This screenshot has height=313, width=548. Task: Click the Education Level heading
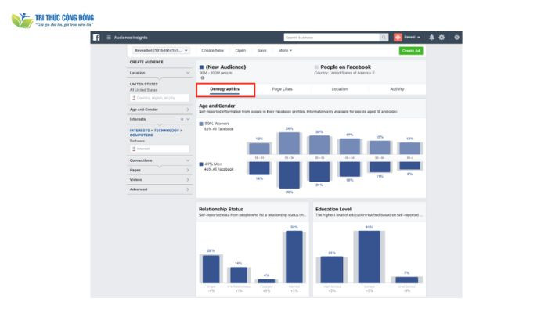pos(333,209)
